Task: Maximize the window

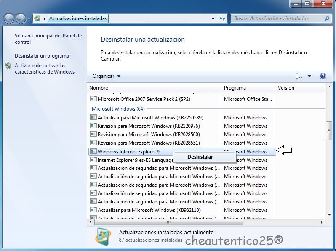Action: (x=307, y=3)
